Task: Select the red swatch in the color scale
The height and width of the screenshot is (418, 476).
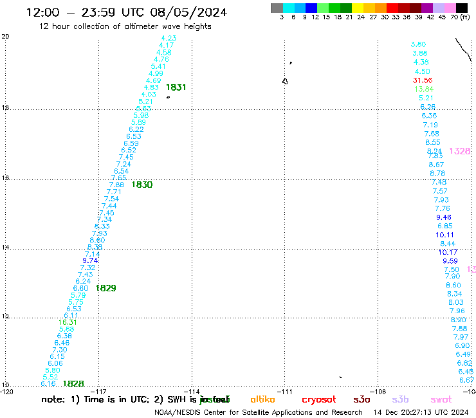Action: 392,8
